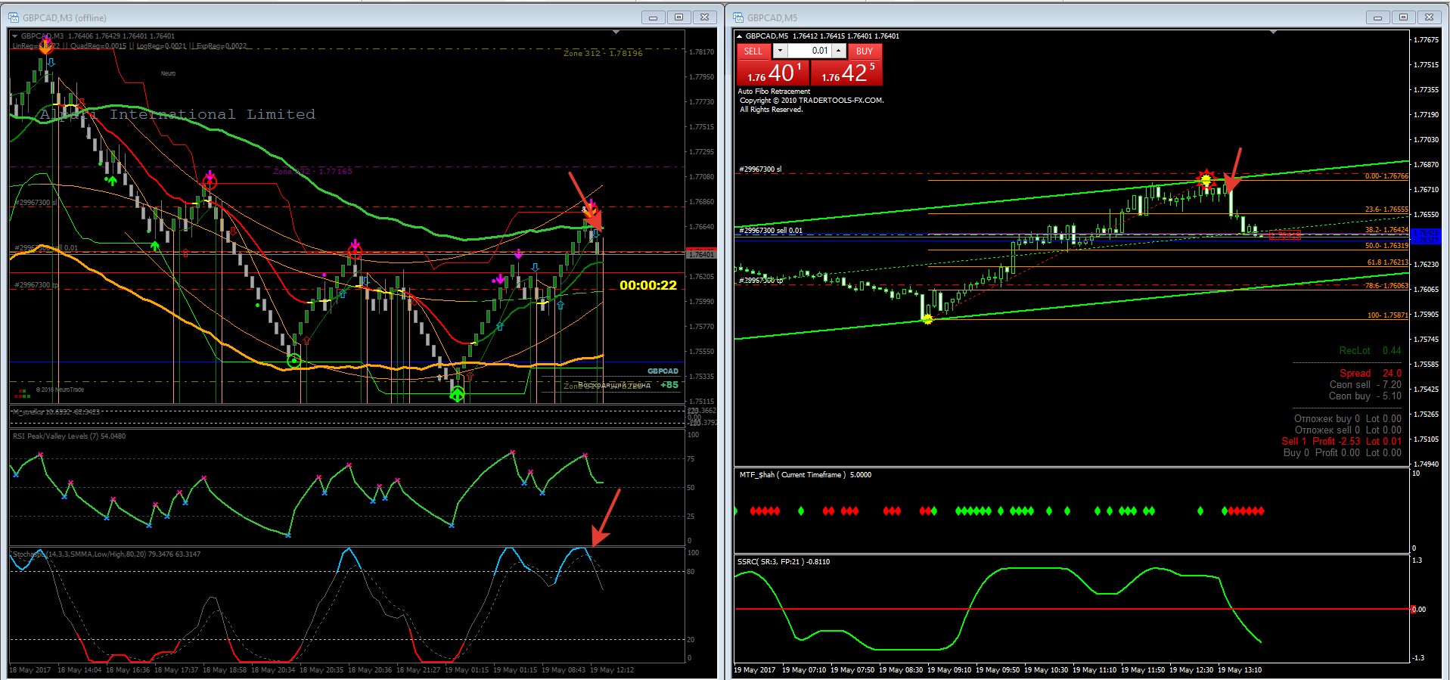The width and height of the screenshot is (1450, 680).
Task: Click the "19 May 13:10" time axis label
Action: click(1240, 670)
